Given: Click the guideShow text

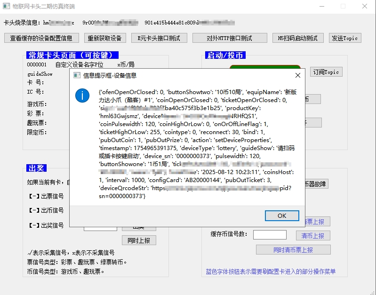Looking at the screenshot, I should [x=40, y=74].
